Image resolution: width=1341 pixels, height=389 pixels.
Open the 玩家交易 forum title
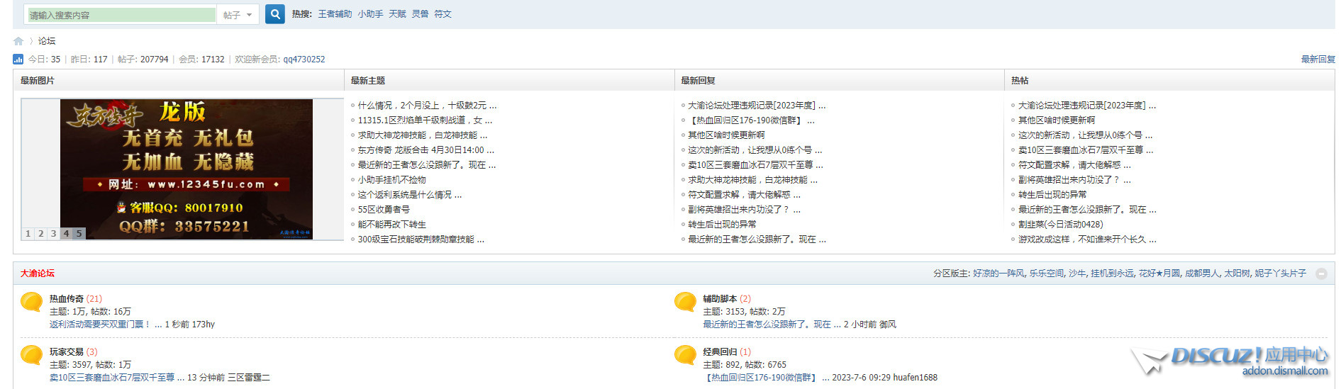pyautogui.click(x=67, y=352)
